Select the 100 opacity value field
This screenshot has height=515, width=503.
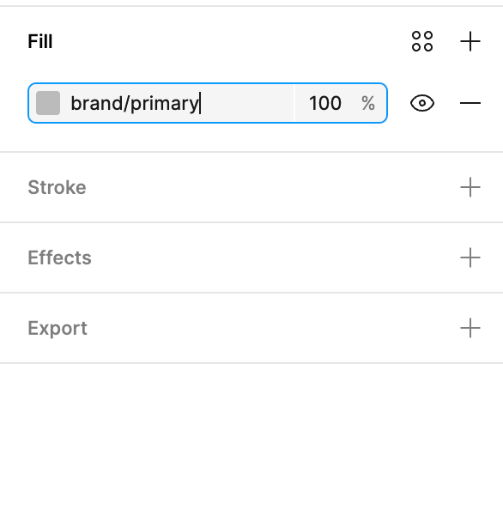(325, 103)
